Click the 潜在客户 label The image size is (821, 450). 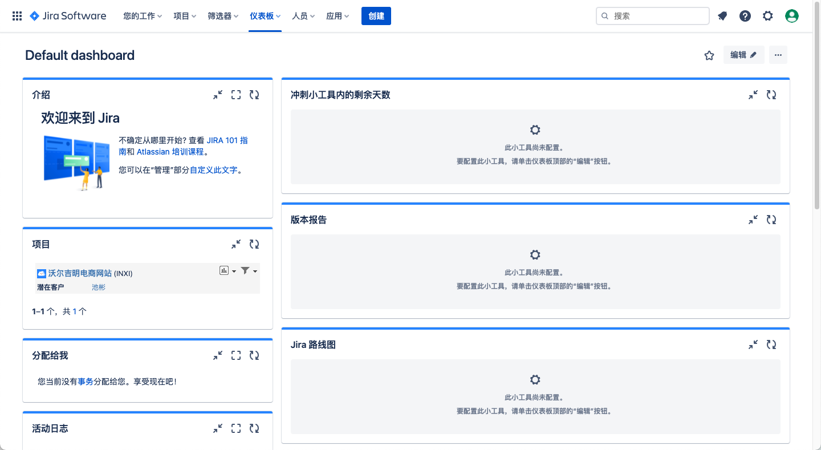[x=51, y=287]
